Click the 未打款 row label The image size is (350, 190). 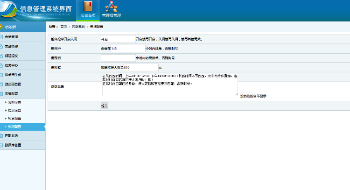56,67
